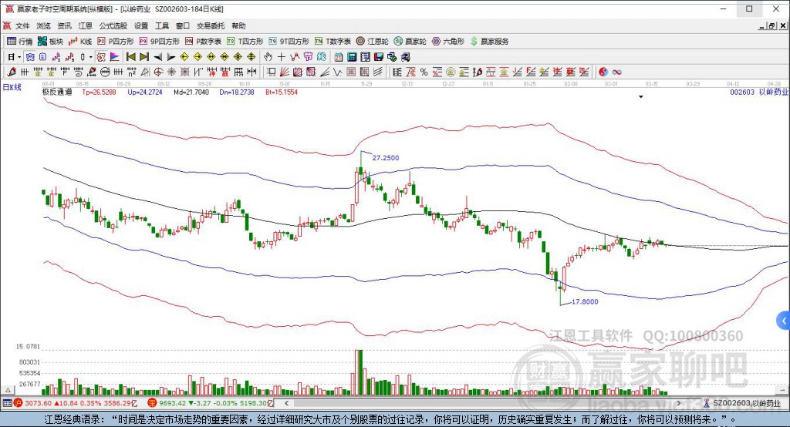This screenshot has width=790, height=427.
Task: Open the 9P四方形 tool
Action: (x=160, y=42)
